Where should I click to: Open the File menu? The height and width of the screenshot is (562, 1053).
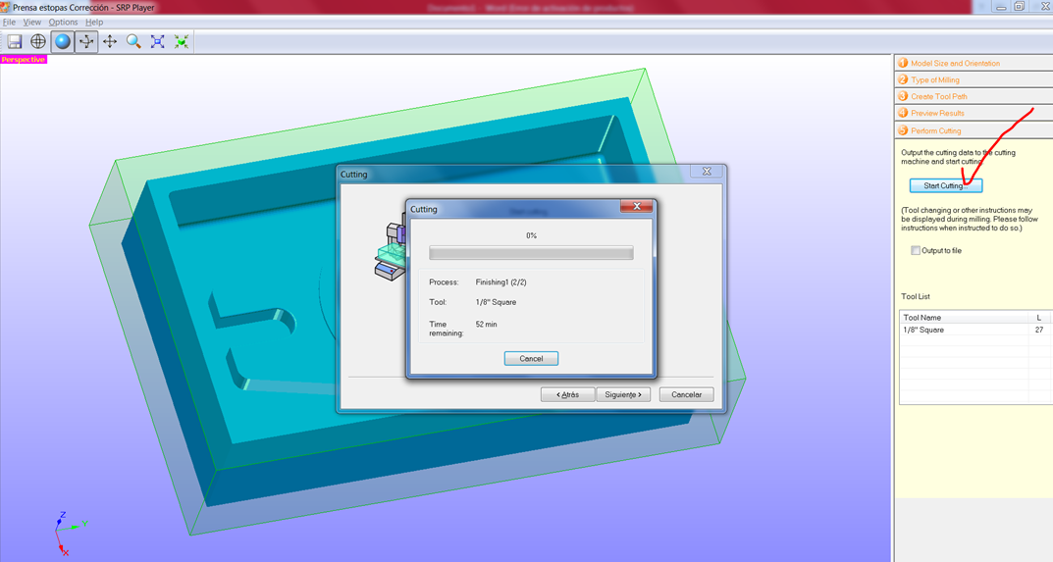click(10, 23)
